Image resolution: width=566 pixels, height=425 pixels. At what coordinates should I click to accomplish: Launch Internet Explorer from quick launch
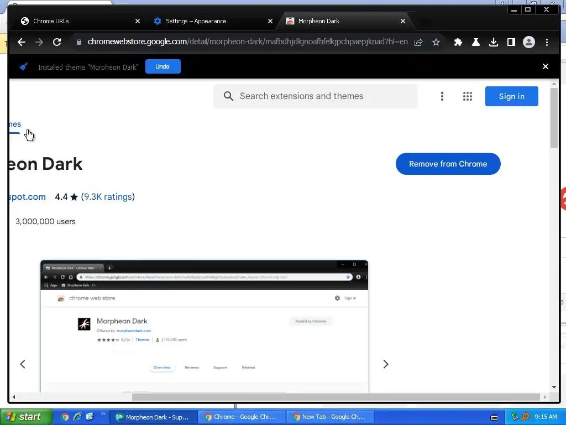[77, 417]
